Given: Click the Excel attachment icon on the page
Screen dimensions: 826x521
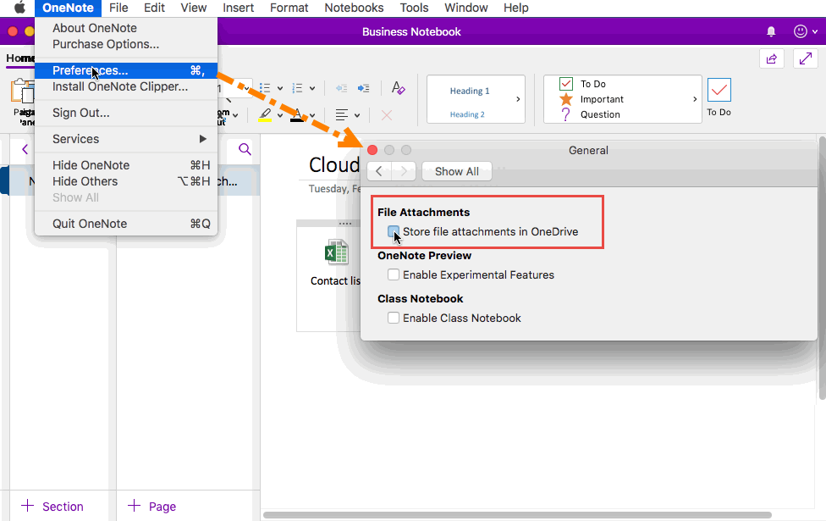Looking at the screenshot, I should pos(337,252).
